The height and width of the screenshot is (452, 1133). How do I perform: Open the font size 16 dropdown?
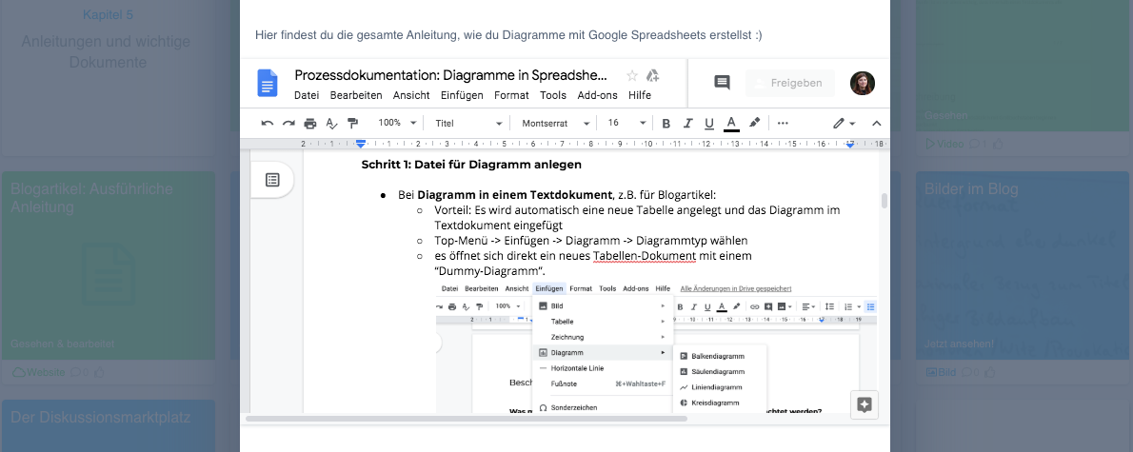point(626,123)
